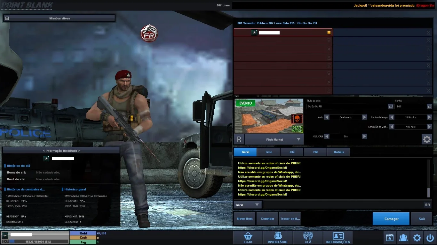The width and height of the screenshot is (437, 245).
Task: Open the Fish Market map dropdown
Action: point(274,139)
